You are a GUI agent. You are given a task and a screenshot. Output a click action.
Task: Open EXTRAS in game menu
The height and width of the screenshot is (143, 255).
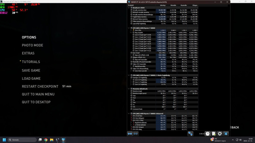click(x=28, y=53)
